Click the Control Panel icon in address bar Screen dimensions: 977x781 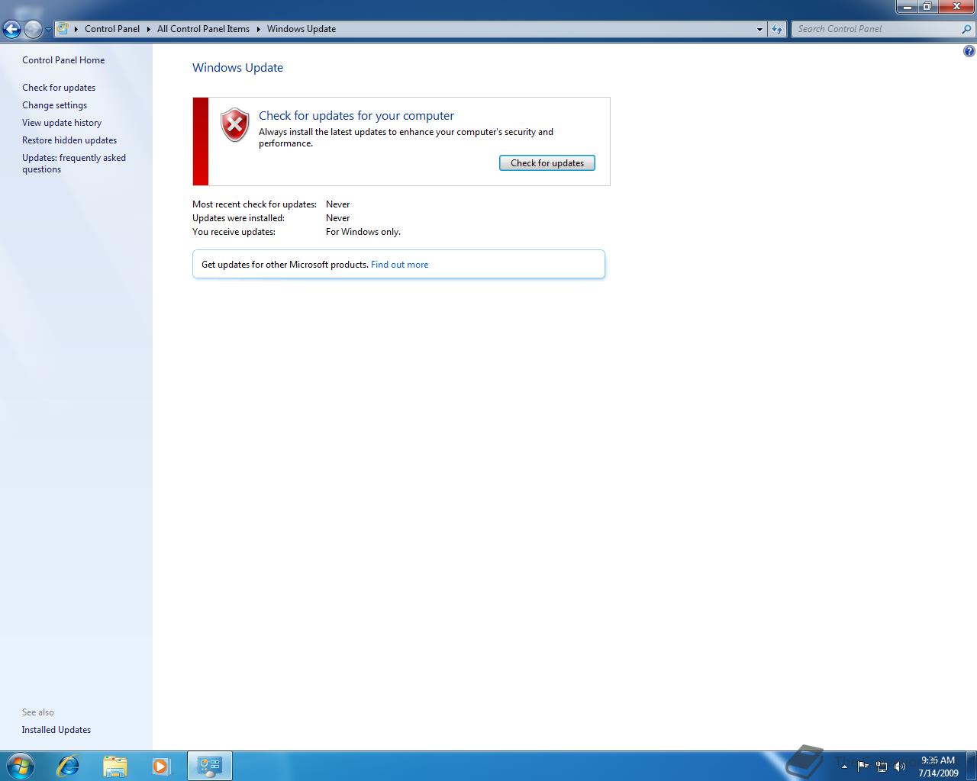tap(63, 29)
